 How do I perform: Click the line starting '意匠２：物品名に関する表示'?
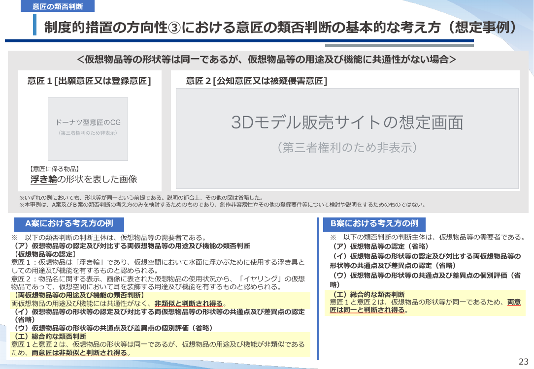[x=158, y=282]
